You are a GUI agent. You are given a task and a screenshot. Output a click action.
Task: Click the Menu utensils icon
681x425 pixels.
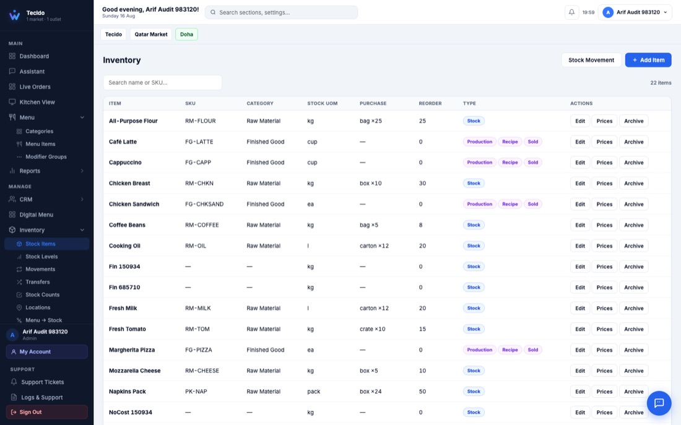(x=12, y=117)
